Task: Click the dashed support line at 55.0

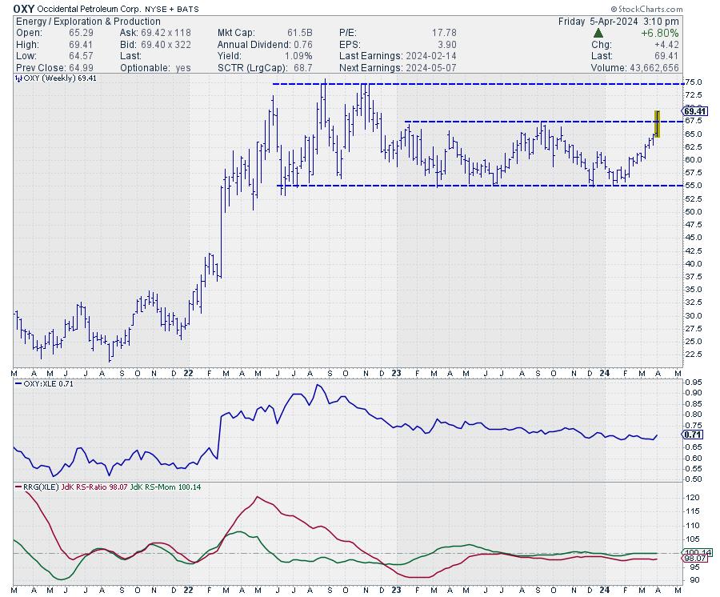Action: (480, 186)
